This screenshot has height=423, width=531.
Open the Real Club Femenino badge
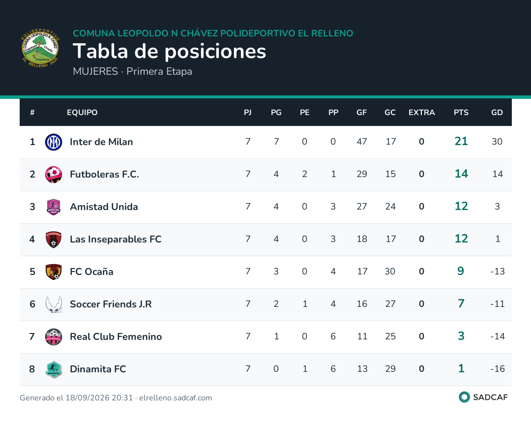pos(54,337)
